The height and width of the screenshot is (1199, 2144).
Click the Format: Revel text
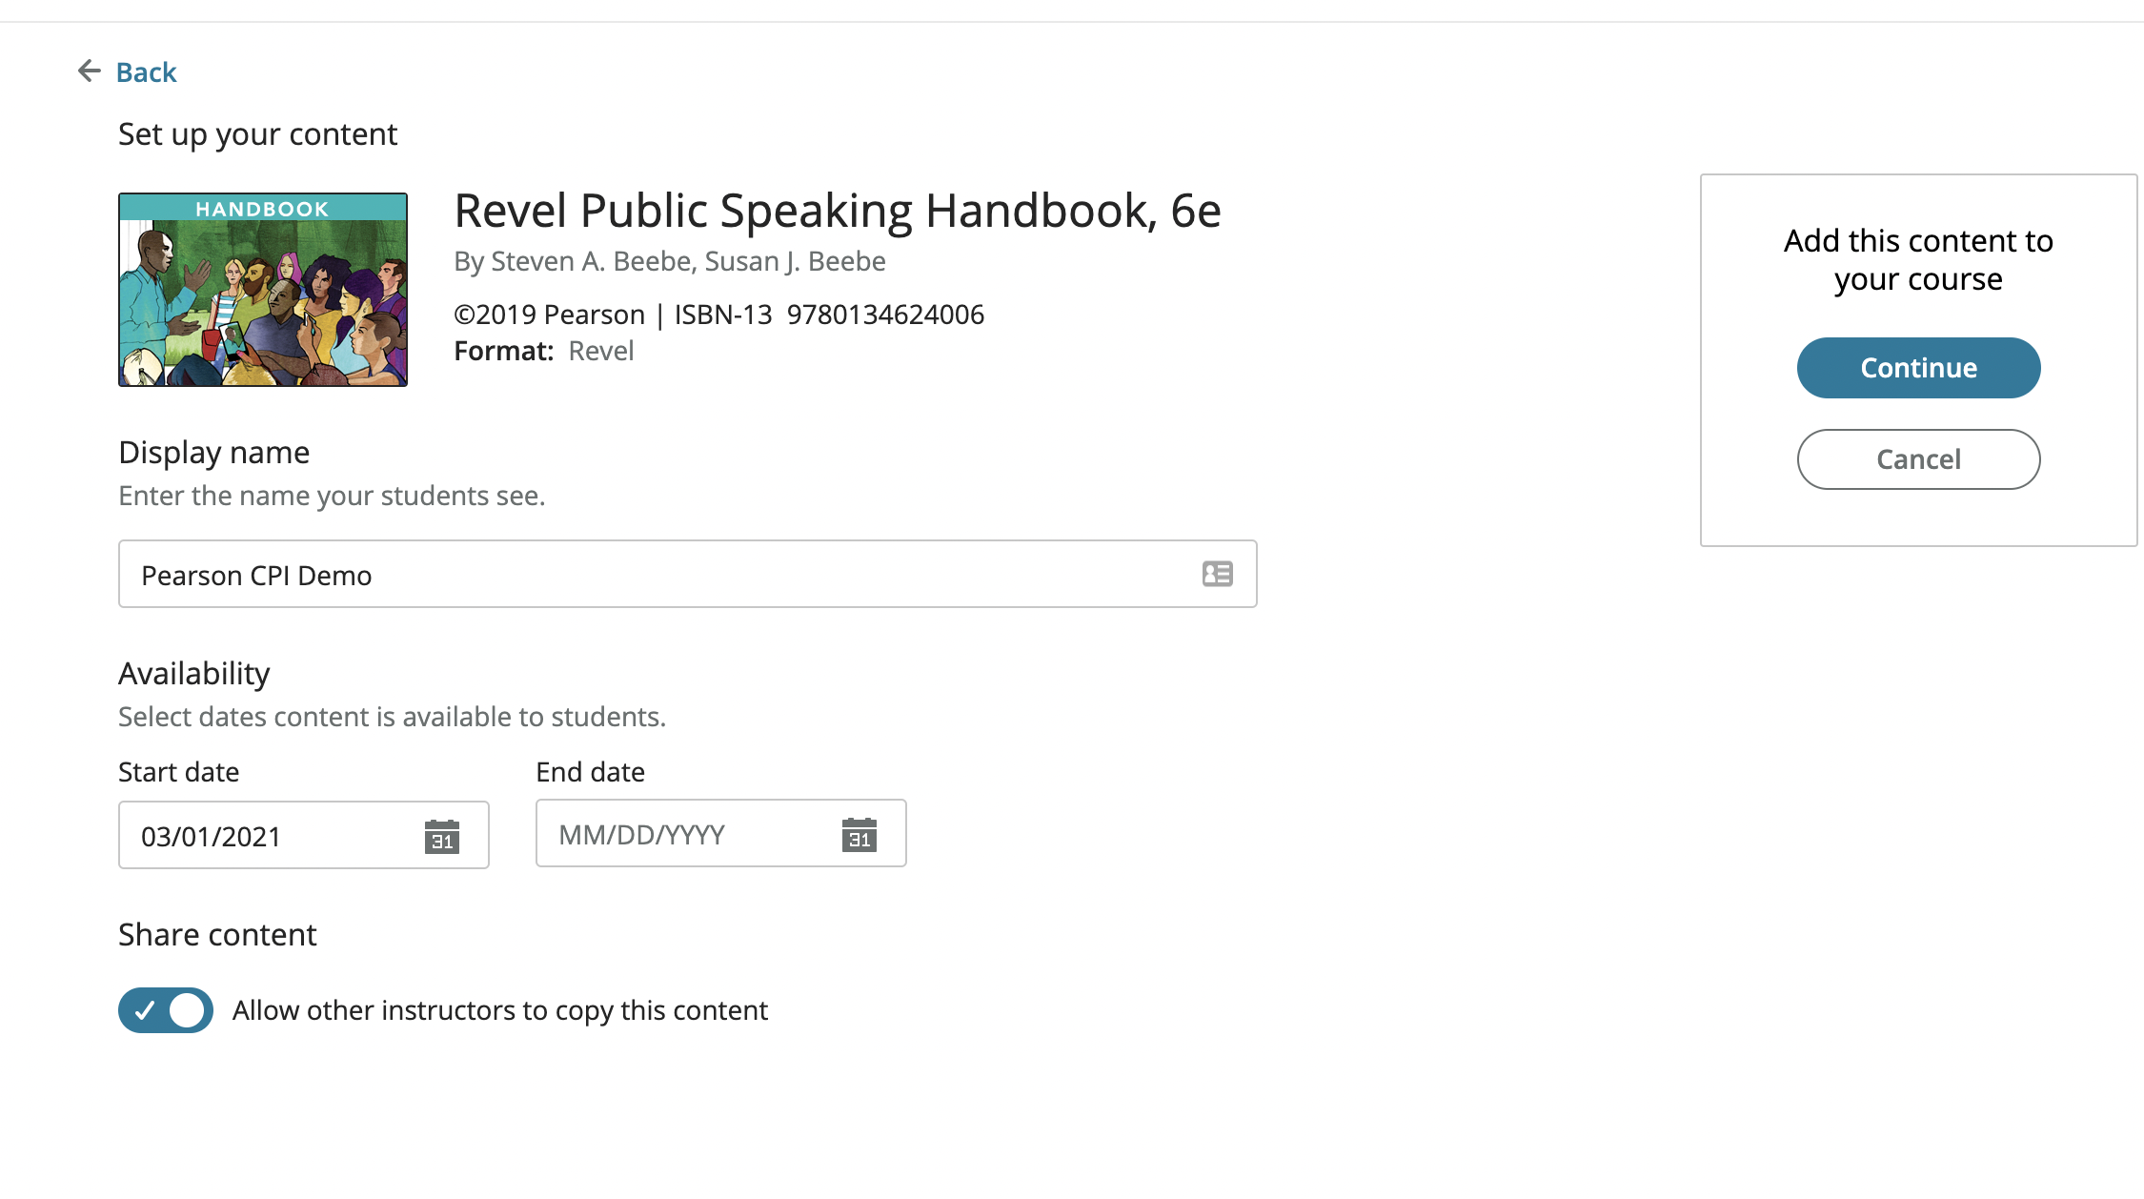[x=544, y=351]
